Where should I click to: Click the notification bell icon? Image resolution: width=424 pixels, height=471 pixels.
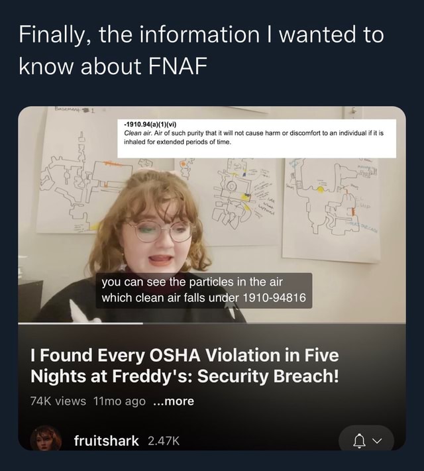click(359, 441)
